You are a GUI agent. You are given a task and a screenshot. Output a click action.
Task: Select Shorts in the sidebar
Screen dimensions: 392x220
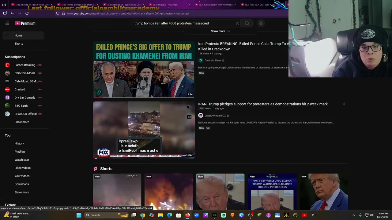pyautogui.click(x=23, y=43)
